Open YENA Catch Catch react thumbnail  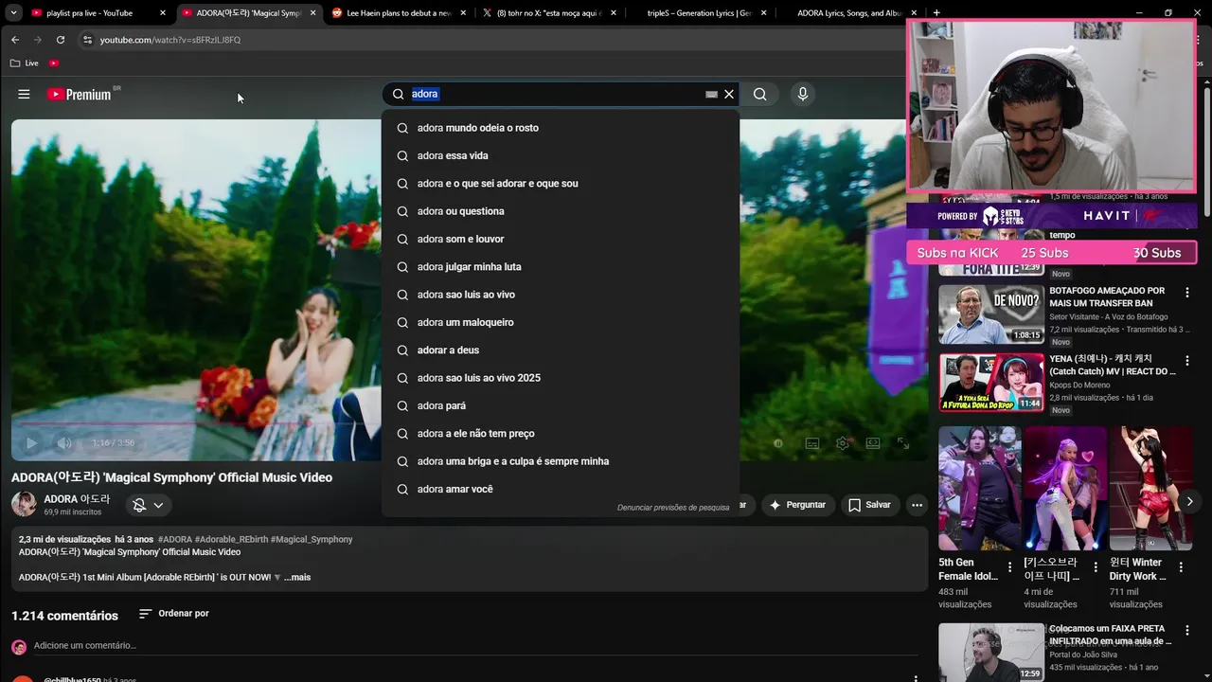(x=991, y=383)
